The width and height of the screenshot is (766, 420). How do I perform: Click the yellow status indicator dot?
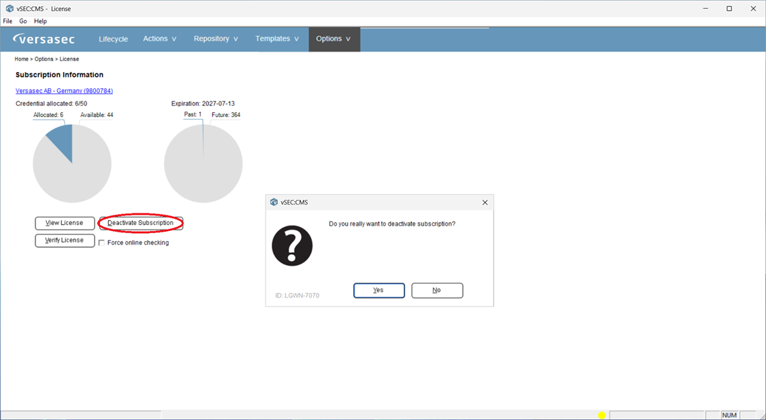pos(602,415)
